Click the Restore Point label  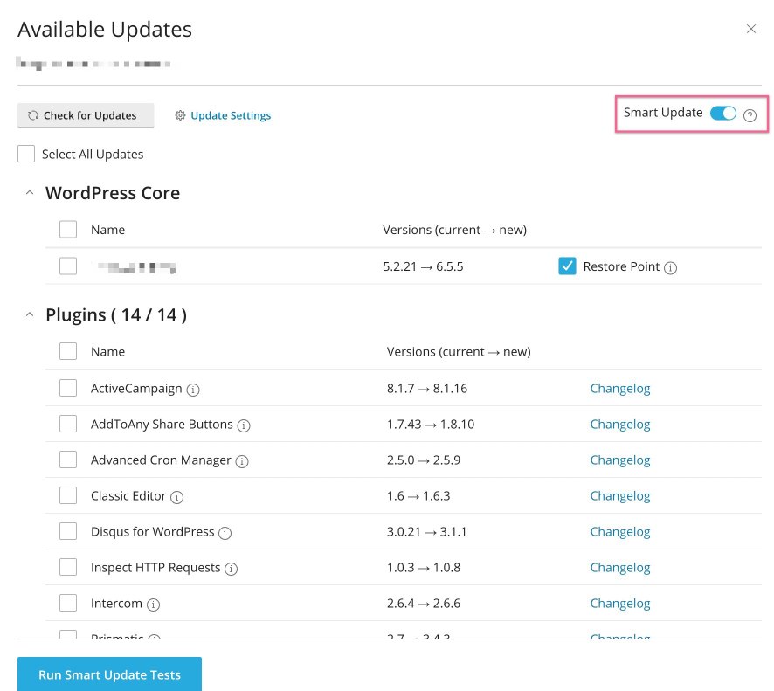(621, 266)
